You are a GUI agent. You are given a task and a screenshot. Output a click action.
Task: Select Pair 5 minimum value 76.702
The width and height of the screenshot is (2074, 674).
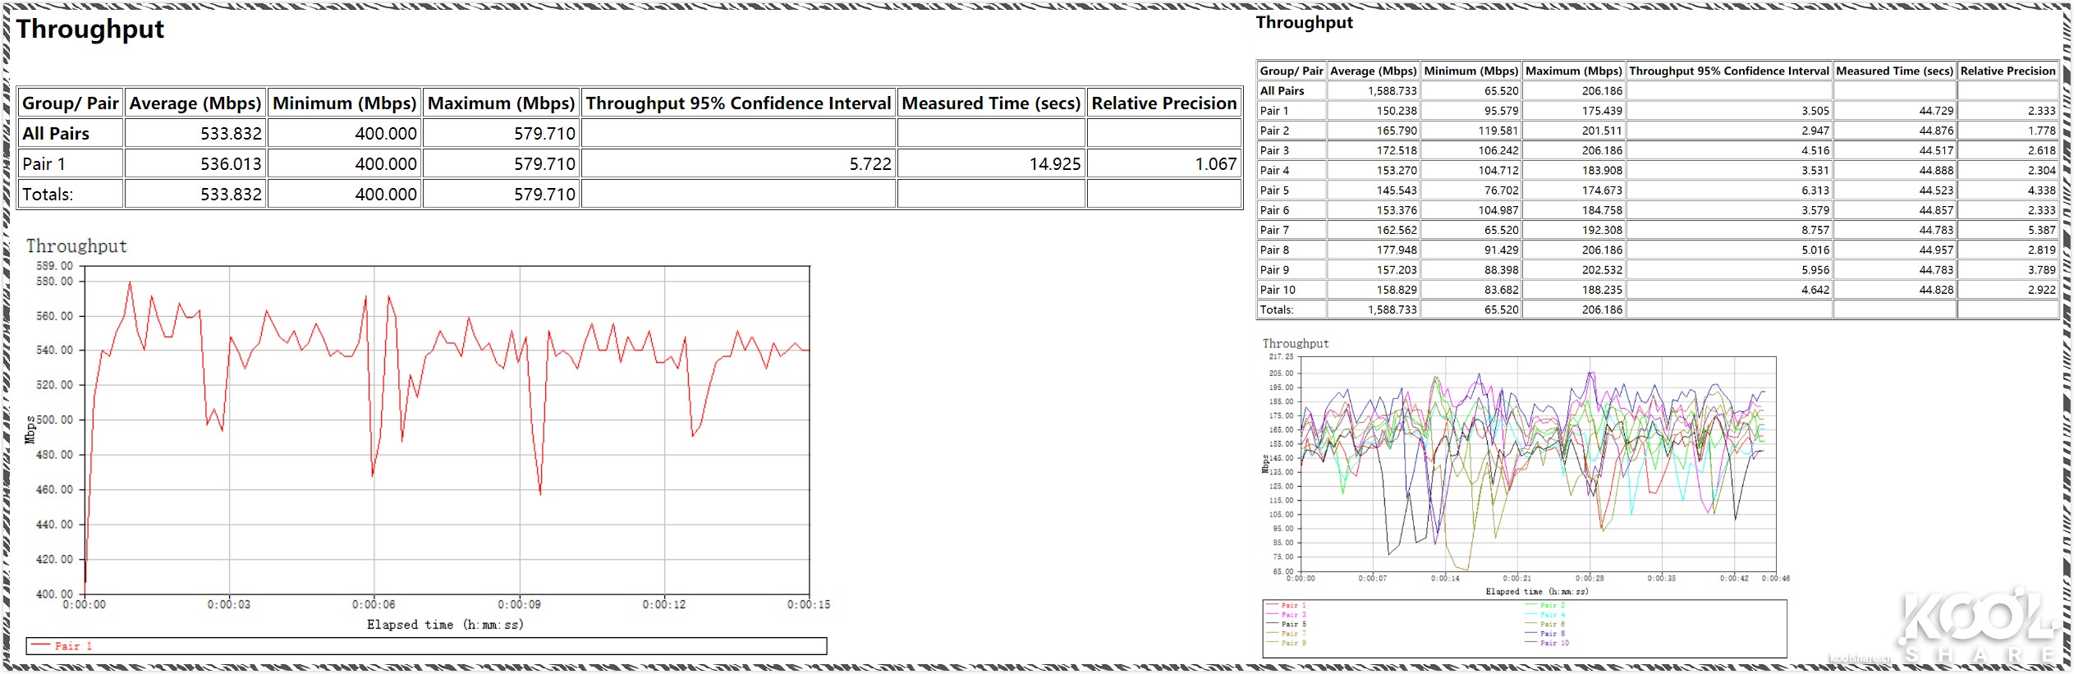(1502, 190)
